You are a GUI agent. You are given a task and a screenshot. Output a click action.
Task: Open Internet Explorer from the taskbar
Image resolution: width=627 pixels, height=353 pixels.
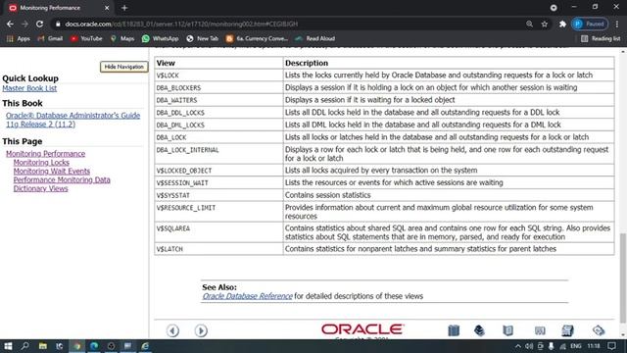tap(145, 346)
